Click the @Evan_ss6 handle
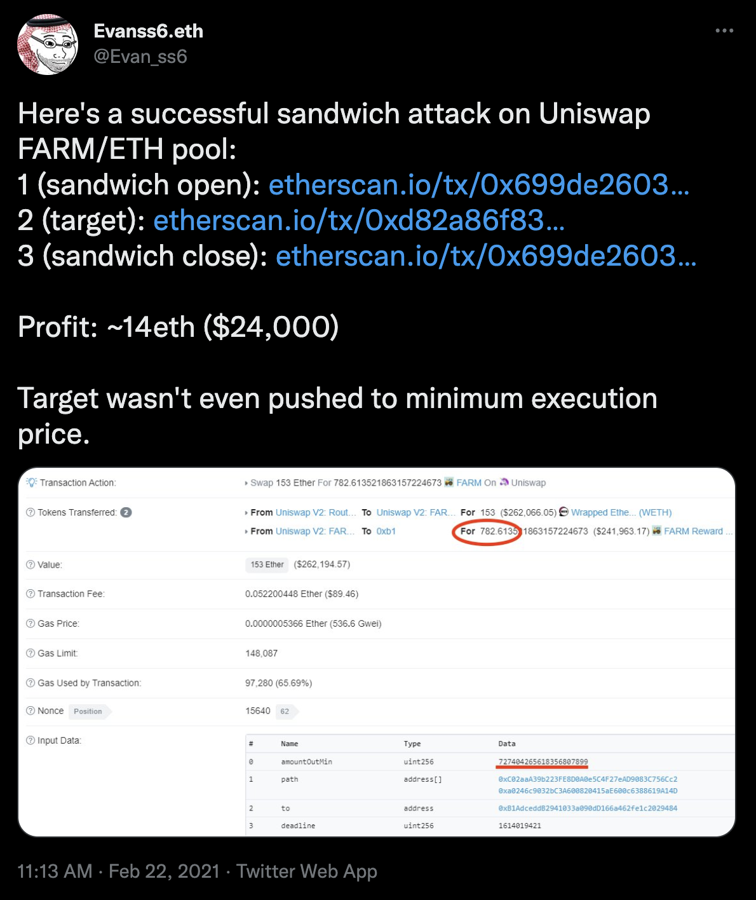 140,57
